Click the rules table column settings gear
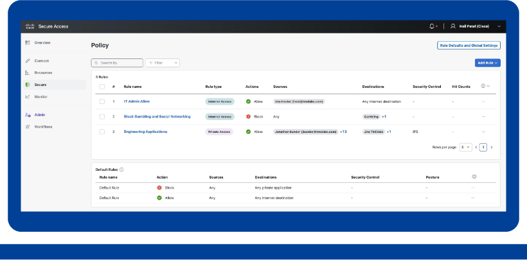The image size is (527, 260). [483, 86]
